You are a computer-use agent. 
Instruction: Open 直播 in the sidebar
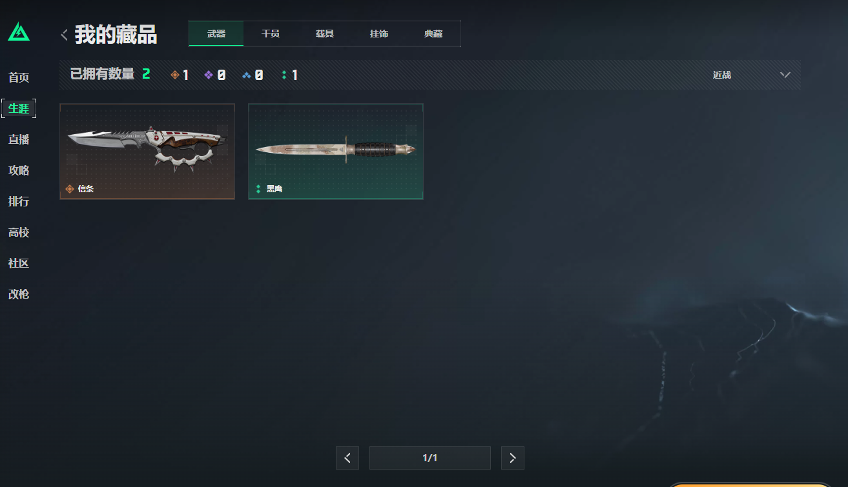(x=19, y=139)
